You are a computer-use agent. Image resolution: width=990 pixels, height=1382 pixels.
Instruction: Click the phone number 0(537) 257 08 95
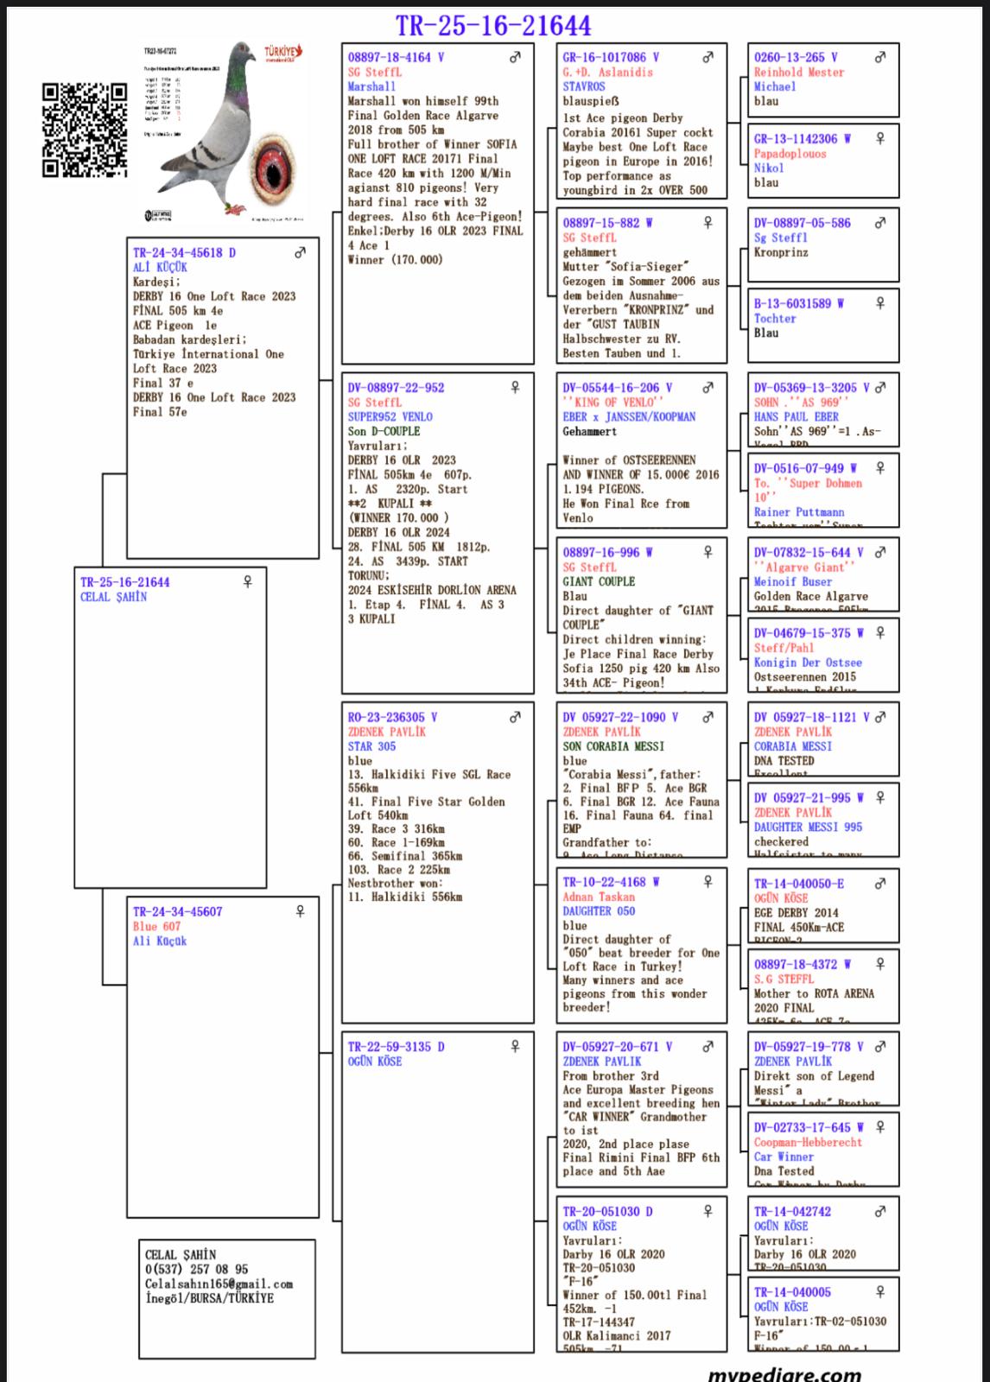196,1270
